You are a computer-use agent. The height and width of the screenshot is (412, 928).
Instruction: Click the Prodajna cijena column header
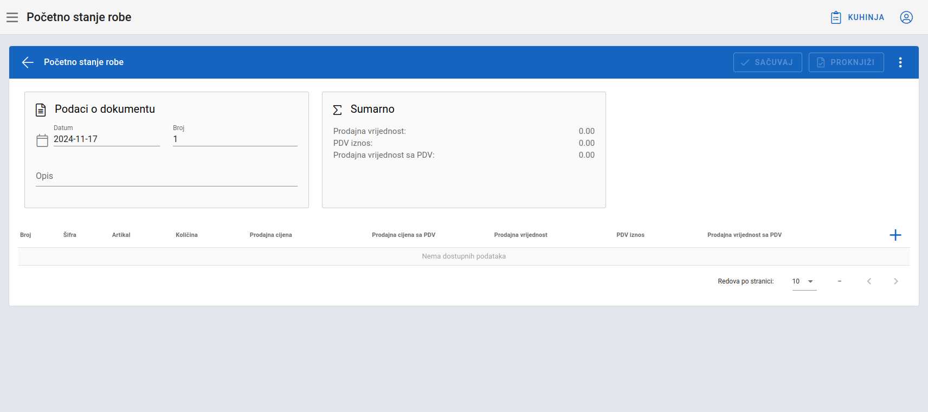tap(270, 235)
